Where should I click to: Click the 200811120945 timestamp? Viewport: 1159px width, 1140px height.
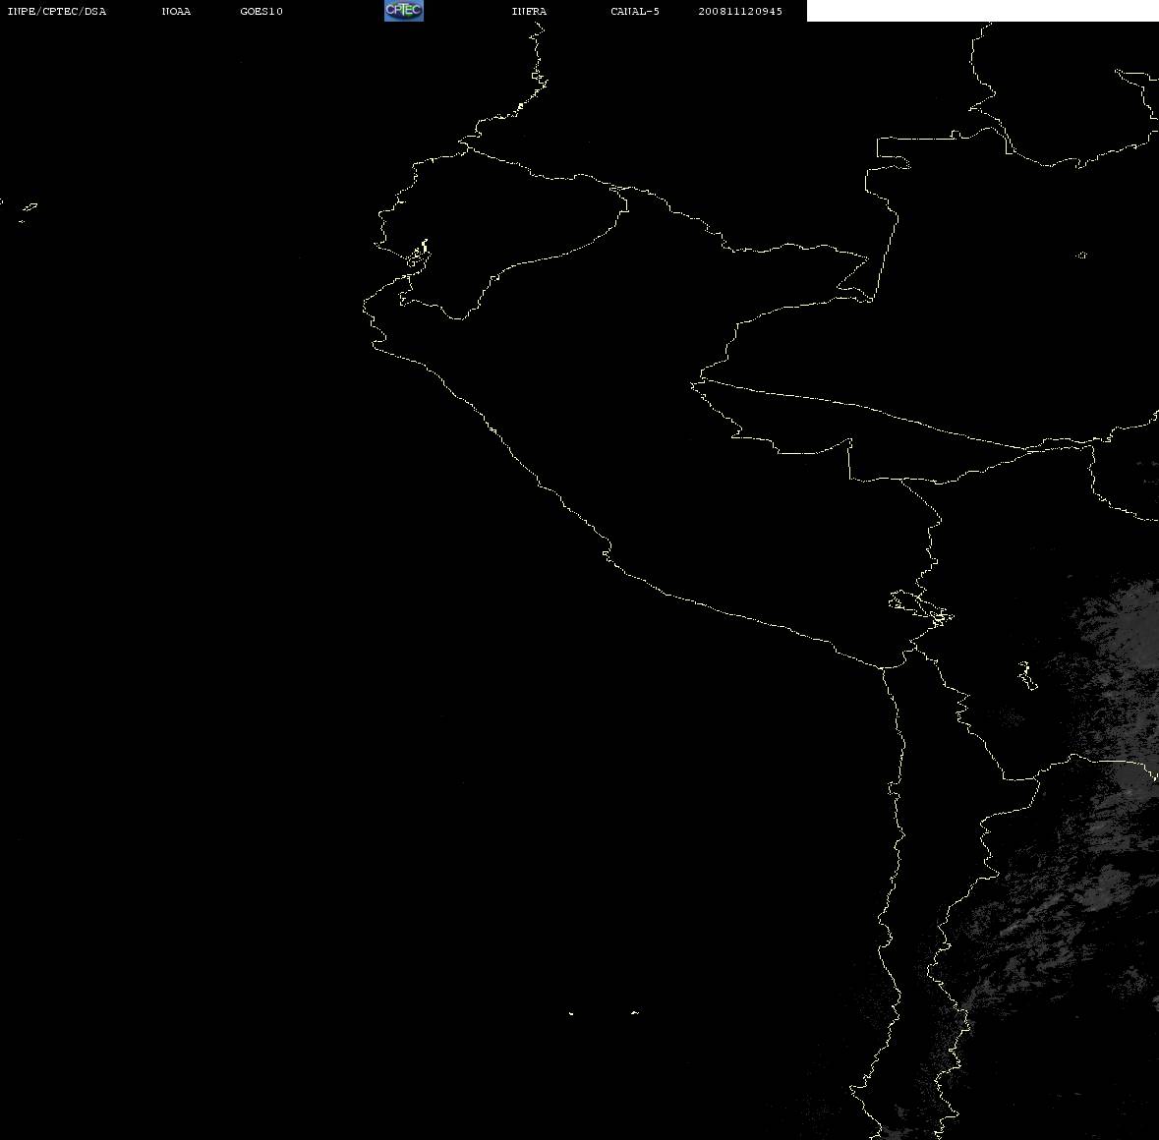coord(740,11)
